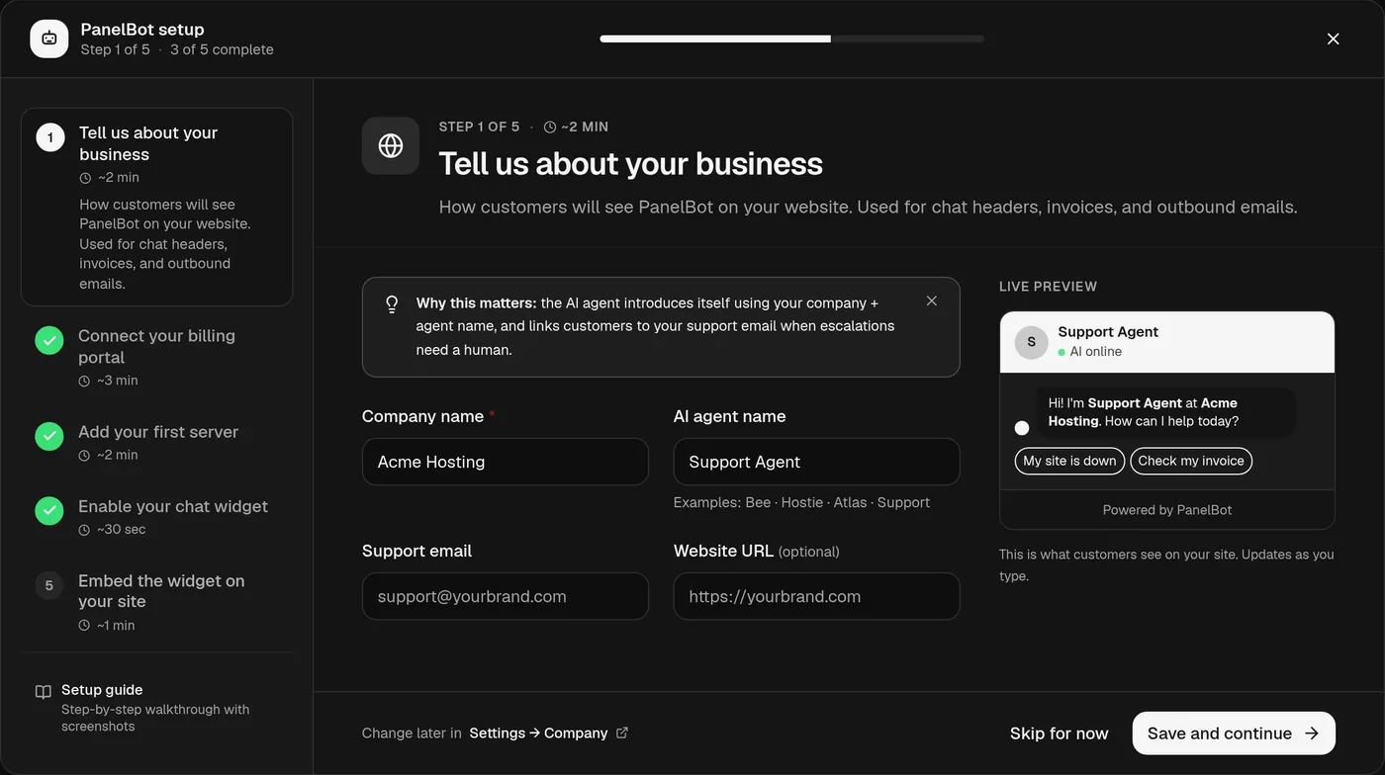
Task: Click the setup progress bar at top
Action: pos(791,39)
